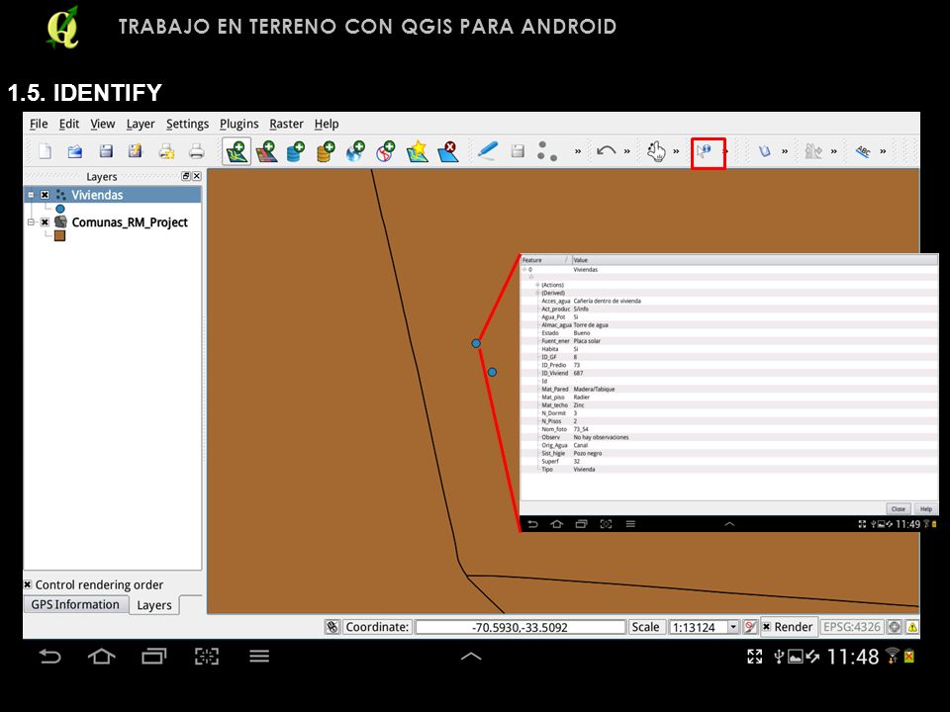Click the CRS status globe icon

tap(895, 627)
